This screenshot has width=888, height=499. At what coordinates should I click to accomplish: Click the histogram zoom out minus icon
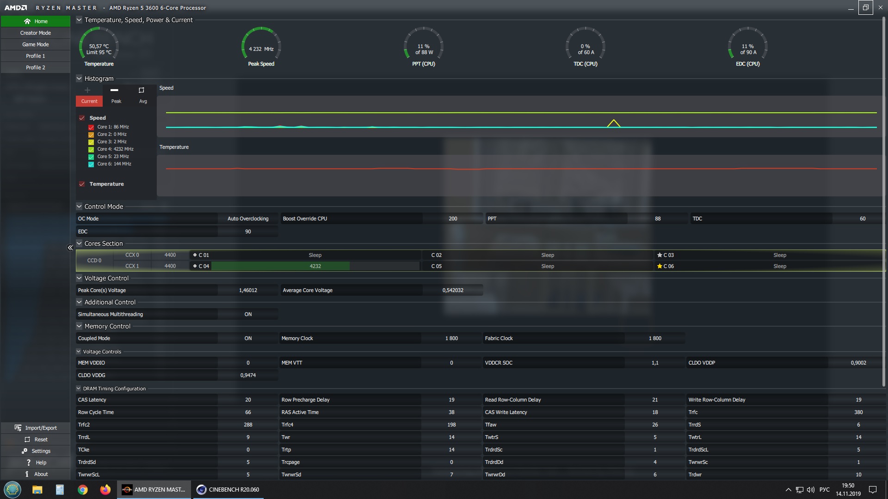tap(114, 90)
